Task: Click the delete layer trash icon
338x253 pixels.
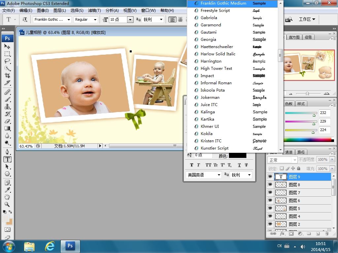Action: point(326,234)
